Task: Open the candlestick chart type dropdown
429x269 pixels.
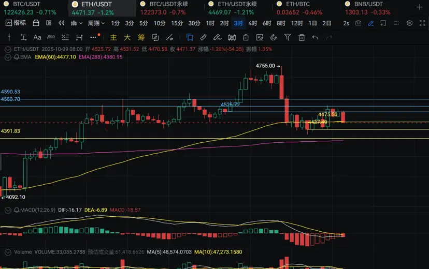Action: click(x=76, y=23)
